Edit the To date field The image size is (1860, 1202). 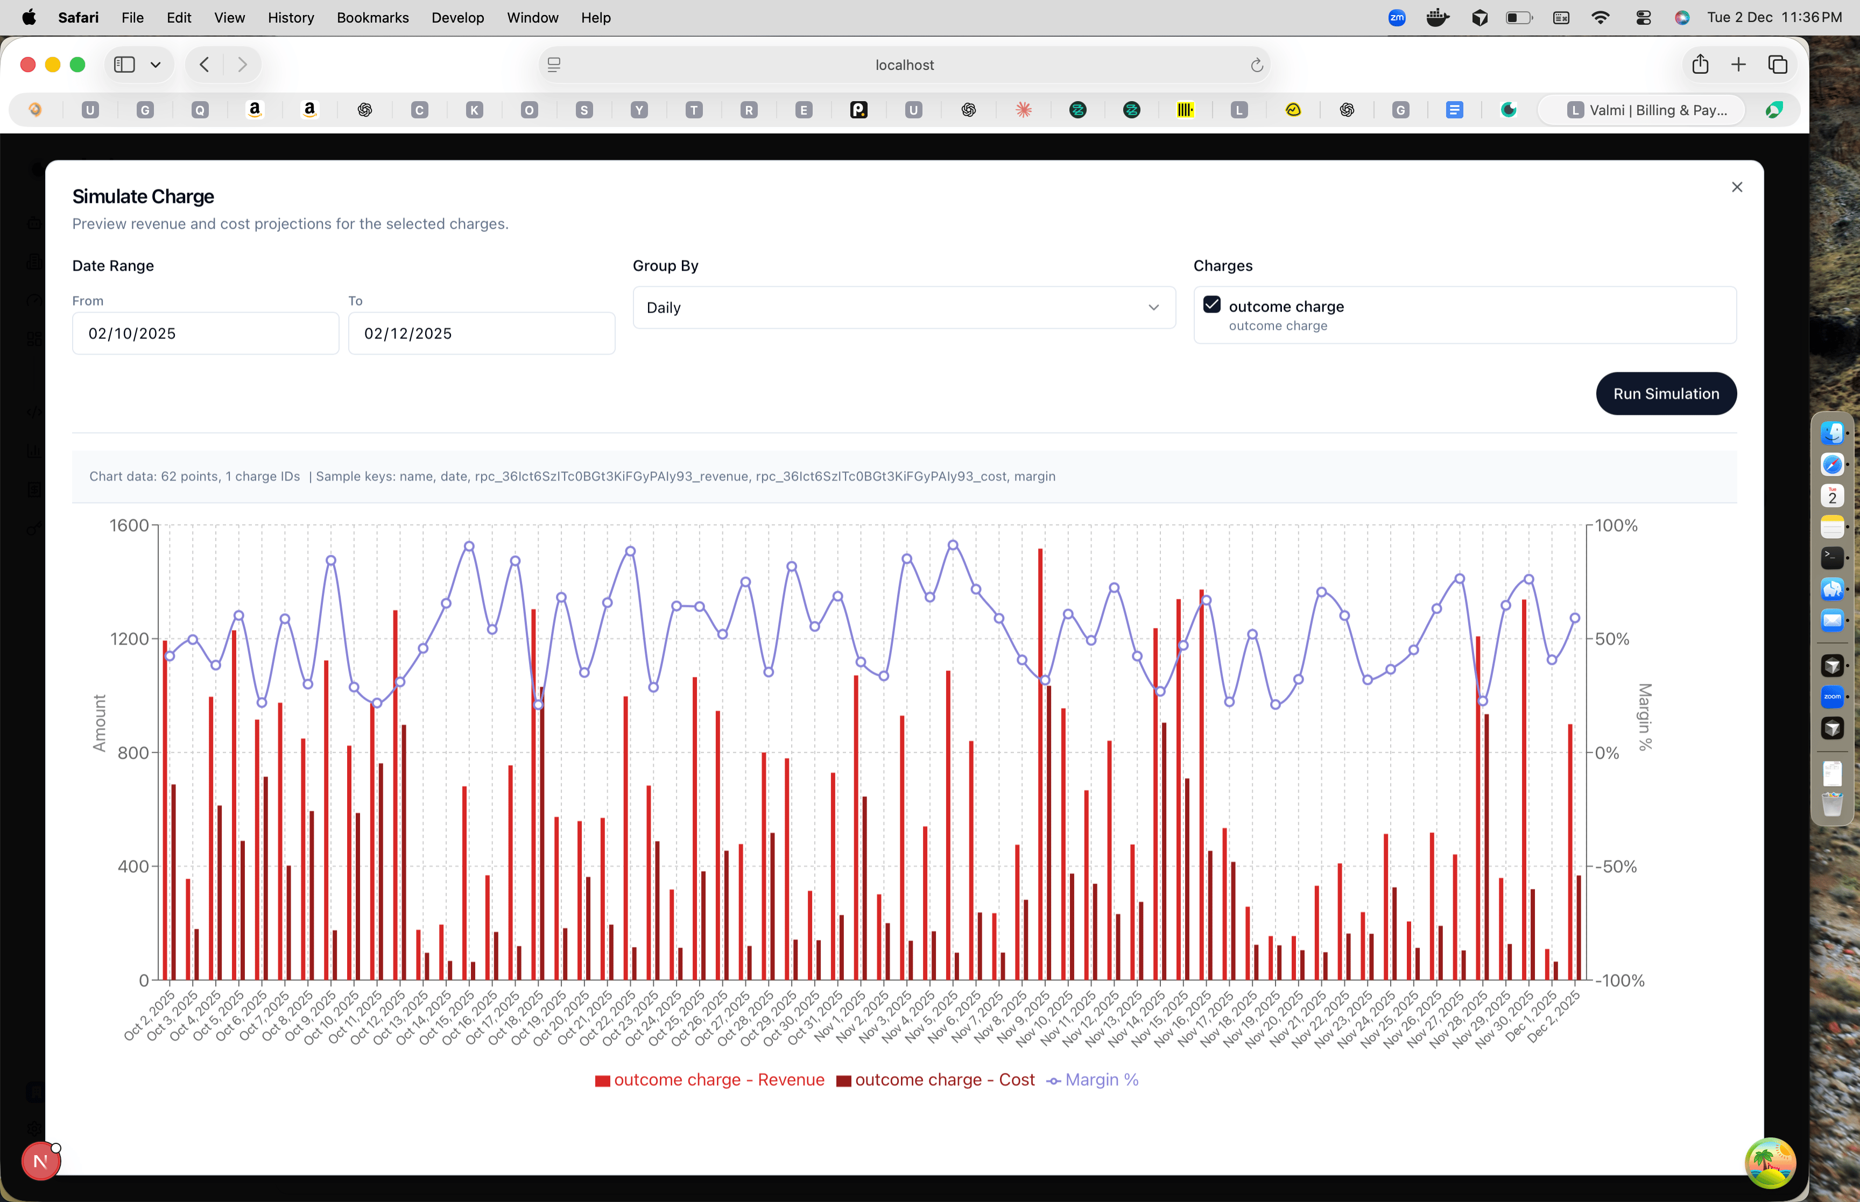click(482, 333)
